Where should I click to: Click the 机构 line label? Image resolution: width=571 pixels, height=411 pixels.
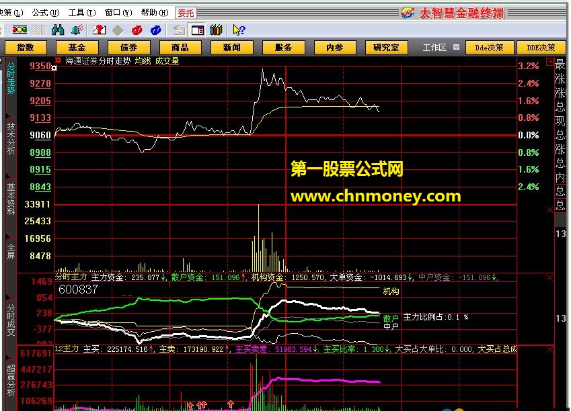pos(391,291)
